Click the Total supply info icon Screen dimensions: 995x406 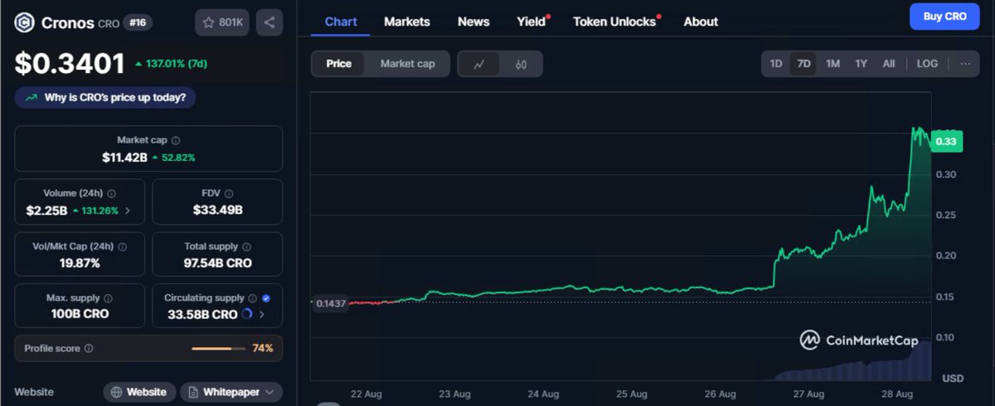click(x=246, y=246)
